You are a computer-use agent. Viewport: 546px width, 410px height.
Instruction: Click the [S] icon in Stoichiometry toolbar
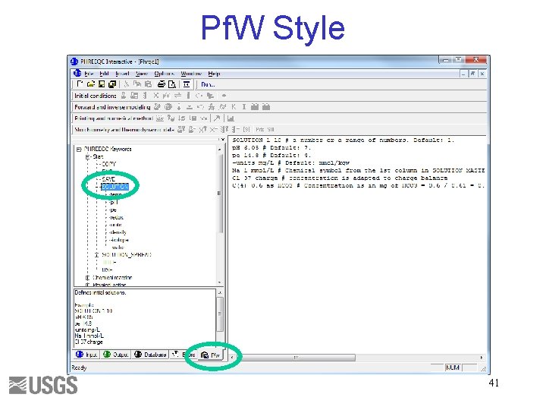246,129
